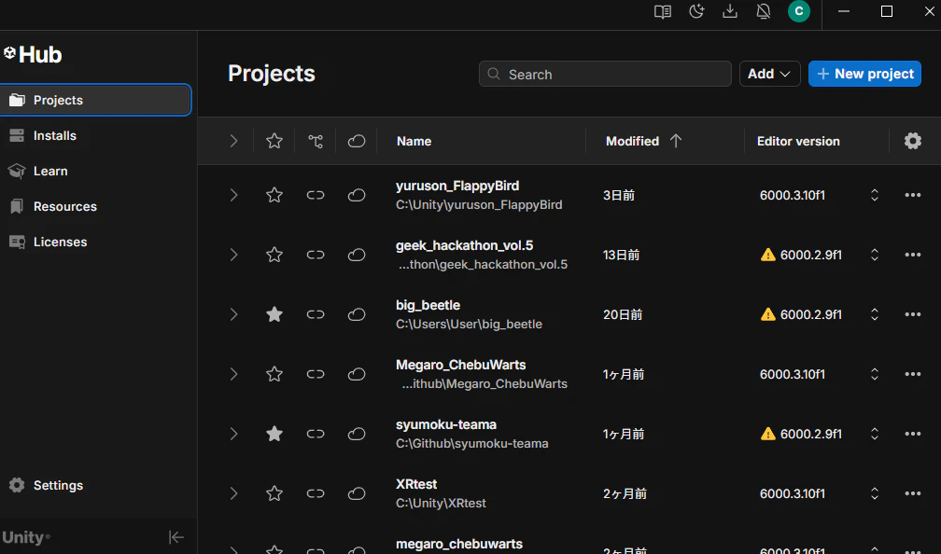Image resolution: width=941 pixels, height=554 pixels.
Task: Expand the XRtest row
Action: click(233, 493)
